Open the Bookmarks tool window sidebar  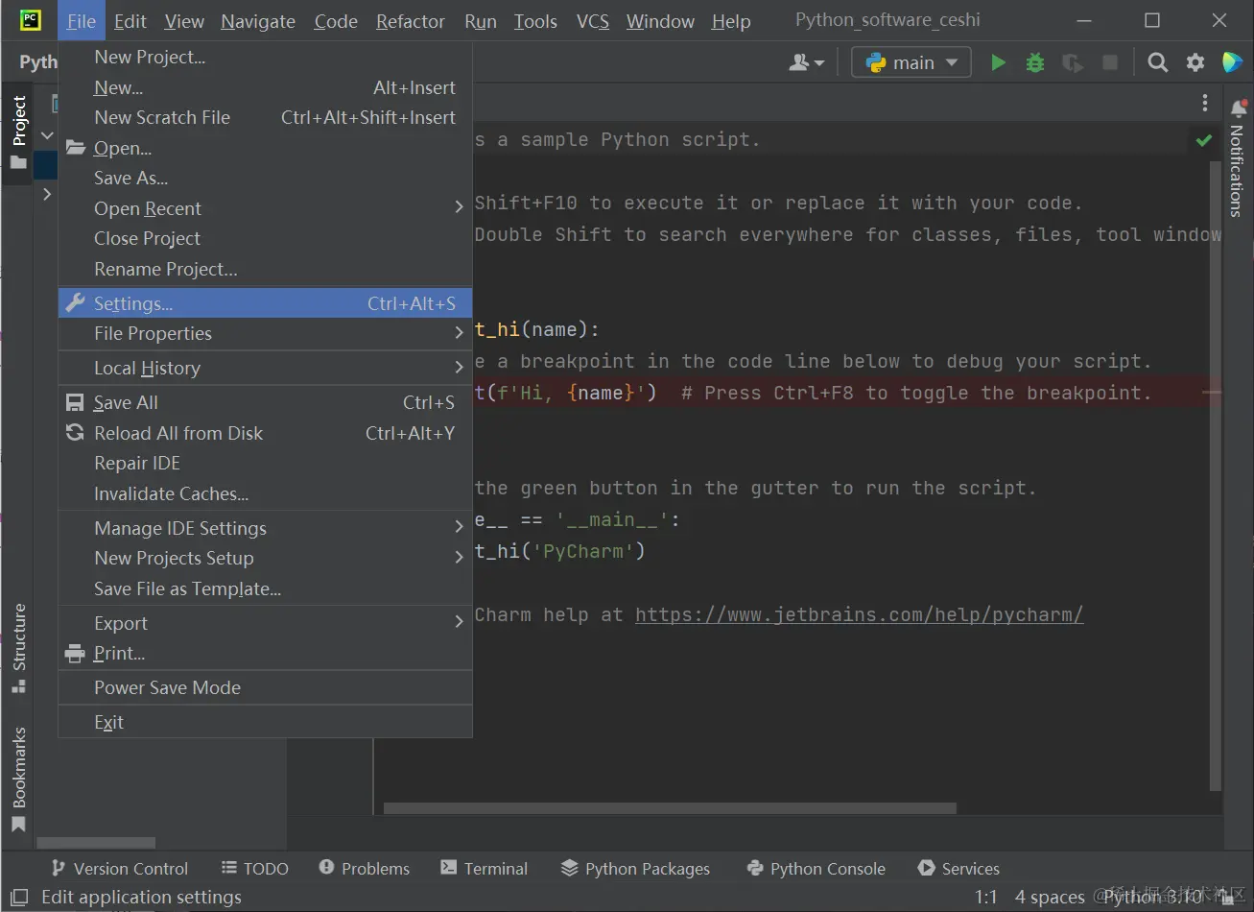[18, 779]
